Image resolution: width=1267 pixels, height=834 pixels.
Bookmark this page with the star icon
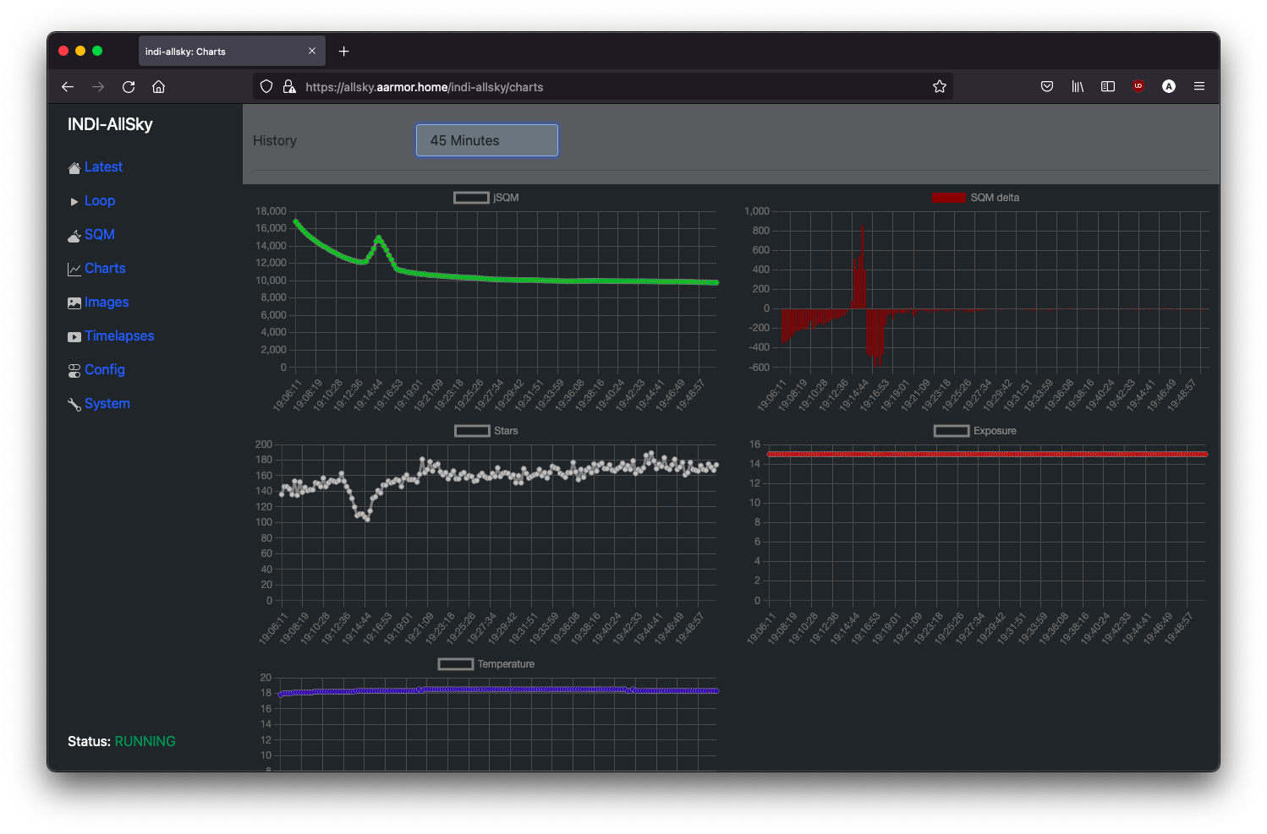point(939,86)
